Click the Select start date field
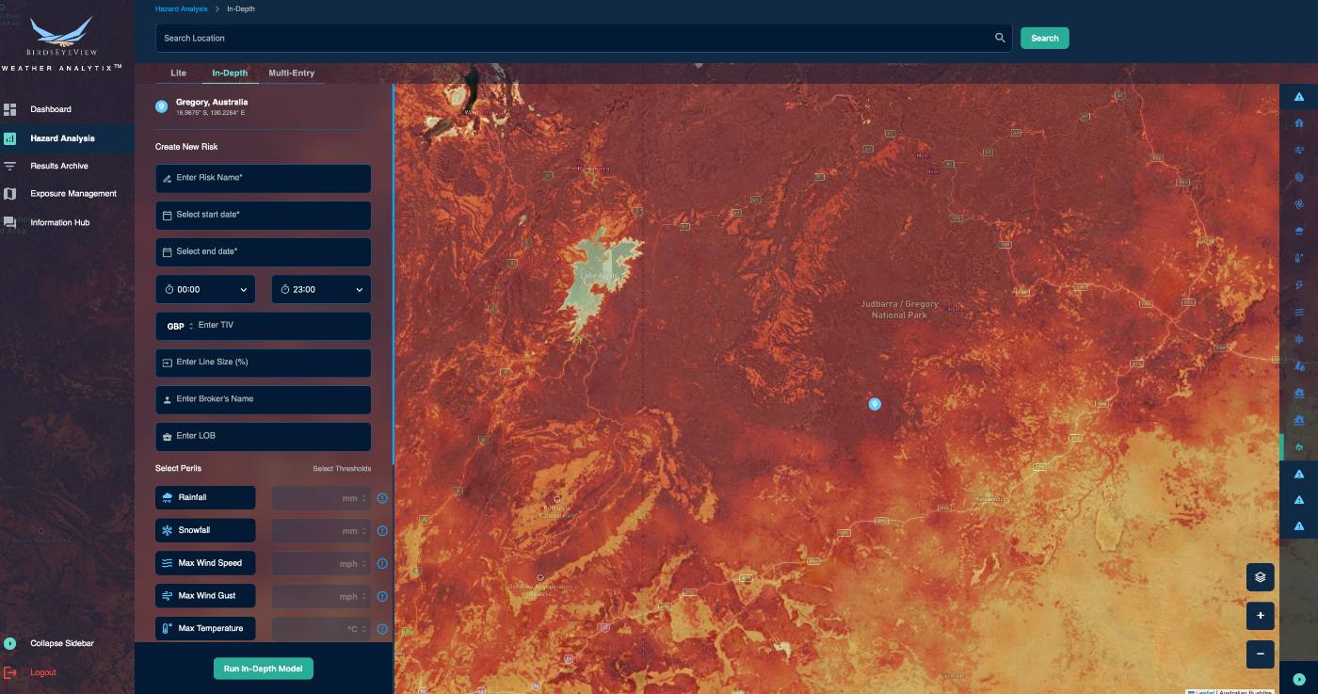 tap(264, 215)
